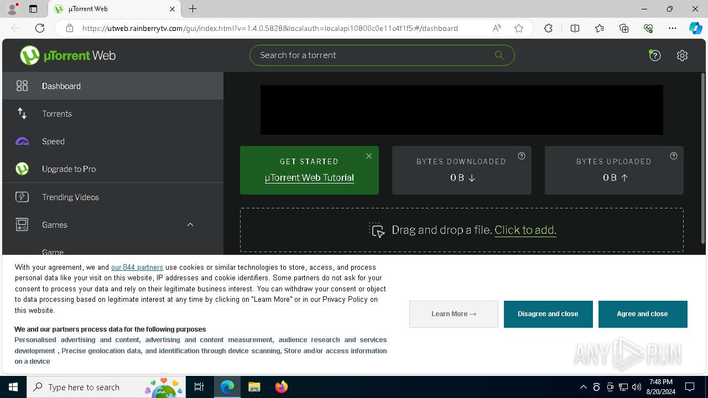Select Upgrade to Pro in sidebar
This screenshot has width=708, height=398.
click(113, 169)
